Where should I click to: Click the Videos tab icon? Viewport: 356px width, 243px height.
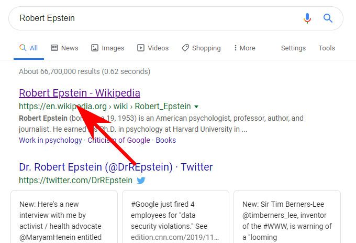[x=141, y=48]
